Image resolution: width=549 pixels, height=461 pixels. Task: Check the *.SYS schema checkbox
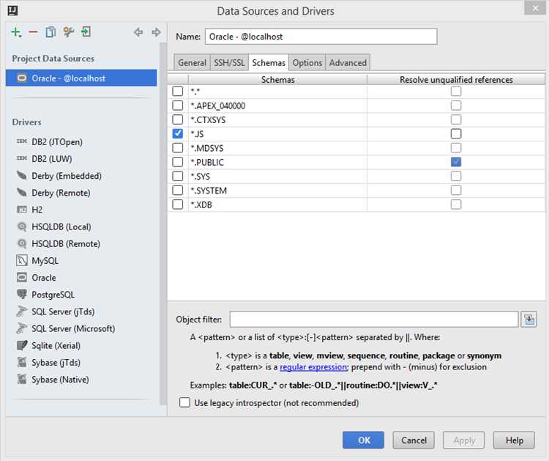[x=178, y=177]
